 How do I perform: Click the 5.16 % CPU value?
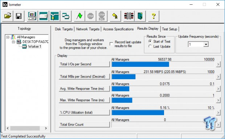tap(165, 107)
